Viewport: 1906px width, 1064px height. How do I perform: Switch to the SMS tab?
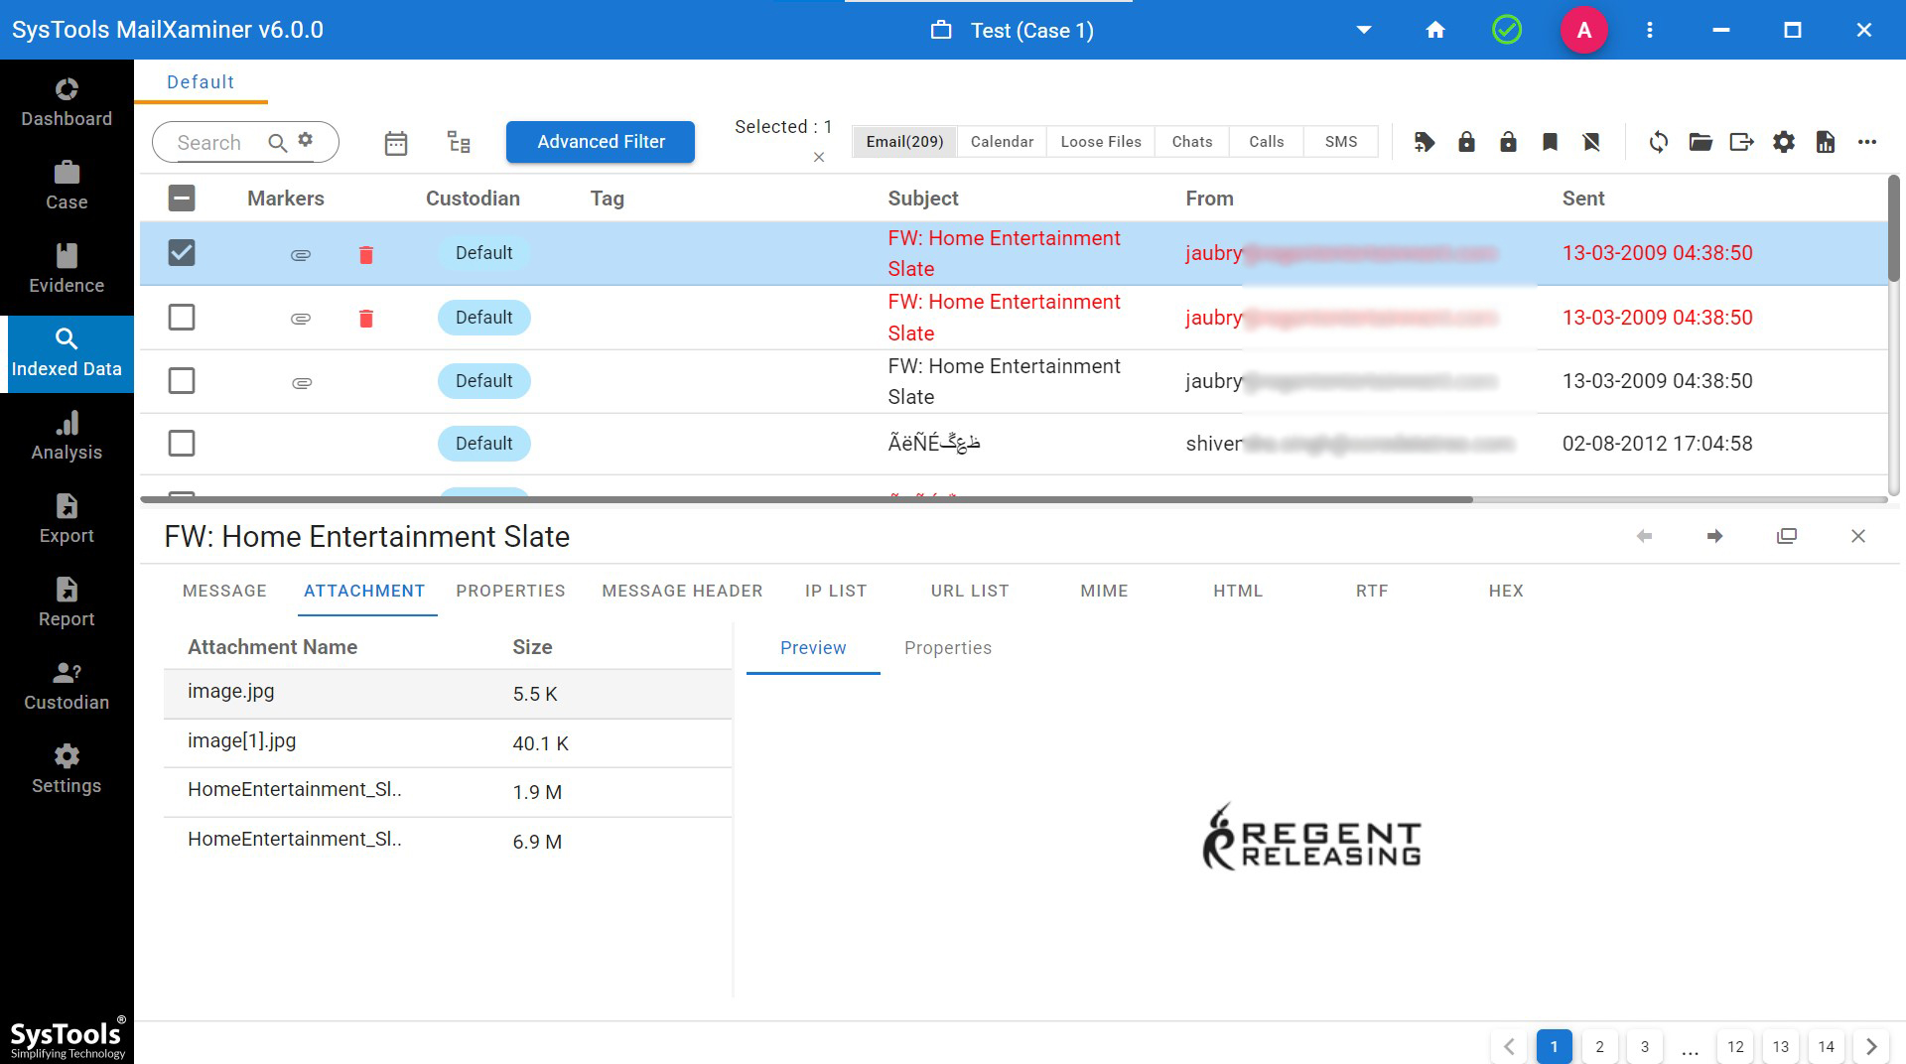[1341, 142]
